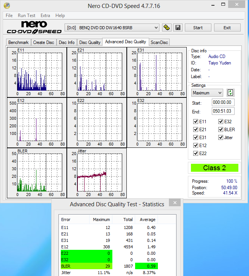This screenshot has height=276, width=249.
Task: Uncheck the E21 checkbox
Action: [x=195, y=129]
